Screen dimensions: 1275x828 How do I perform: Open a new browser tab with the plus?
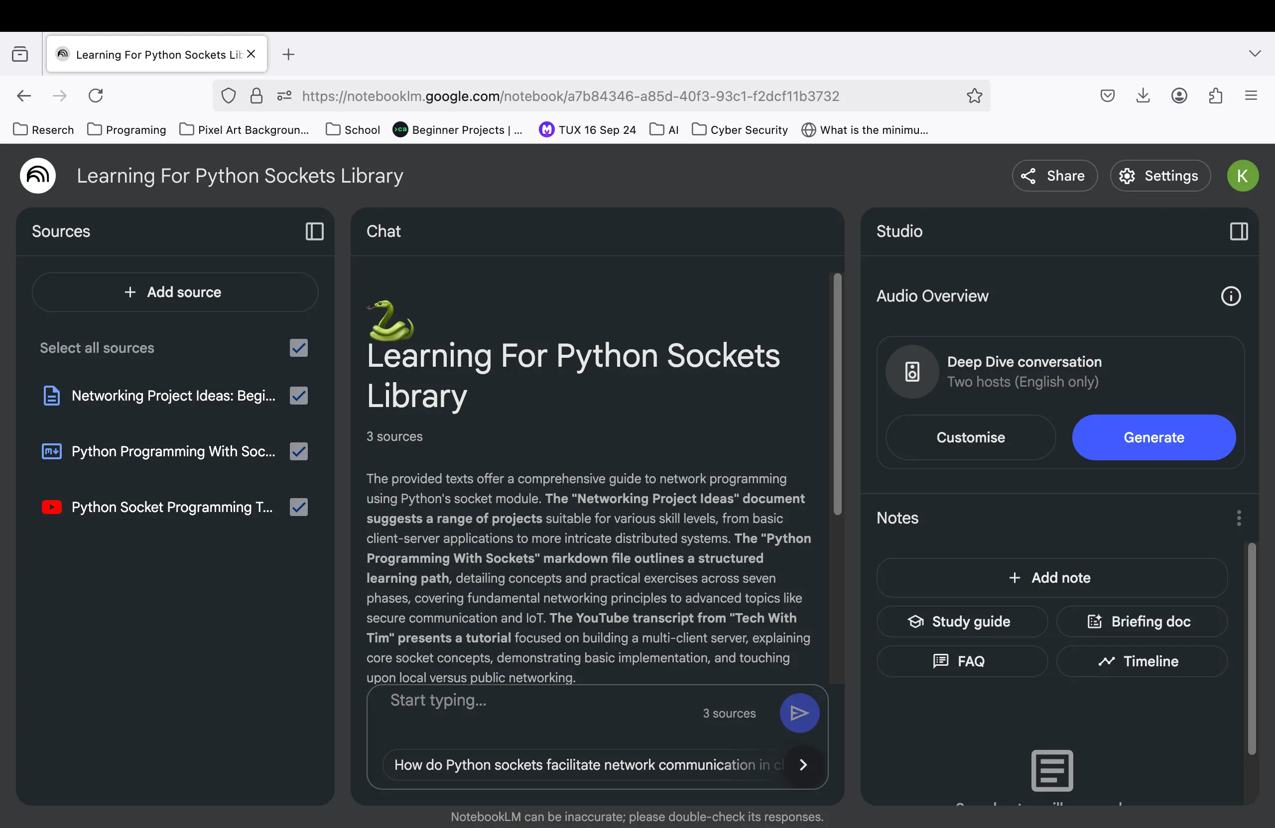click(x=288, y=54)
